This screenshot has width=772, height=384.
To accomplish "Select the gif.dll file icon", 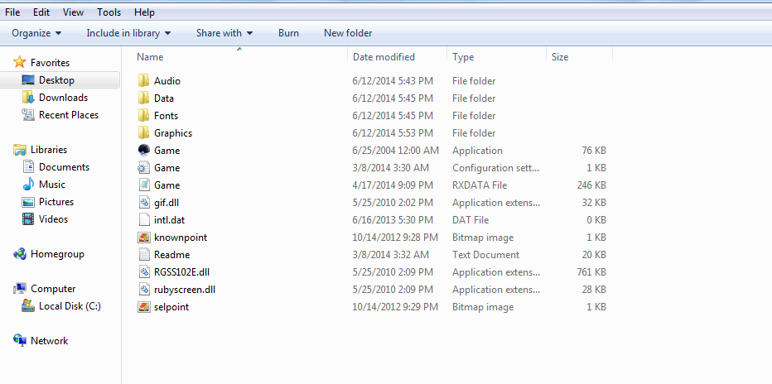I will click(144, 203).
